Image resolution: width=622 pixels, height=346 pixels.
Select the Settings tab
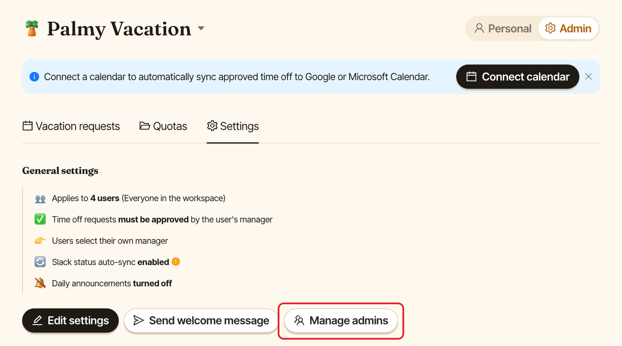pos(233,126)
